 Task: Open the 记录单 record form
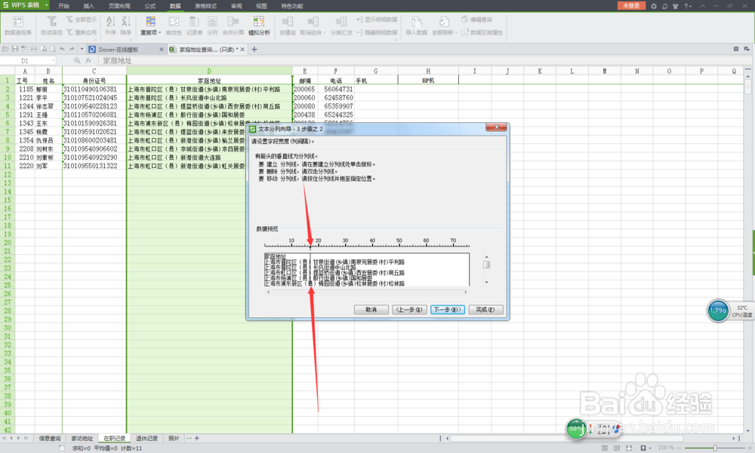[194, 26]
